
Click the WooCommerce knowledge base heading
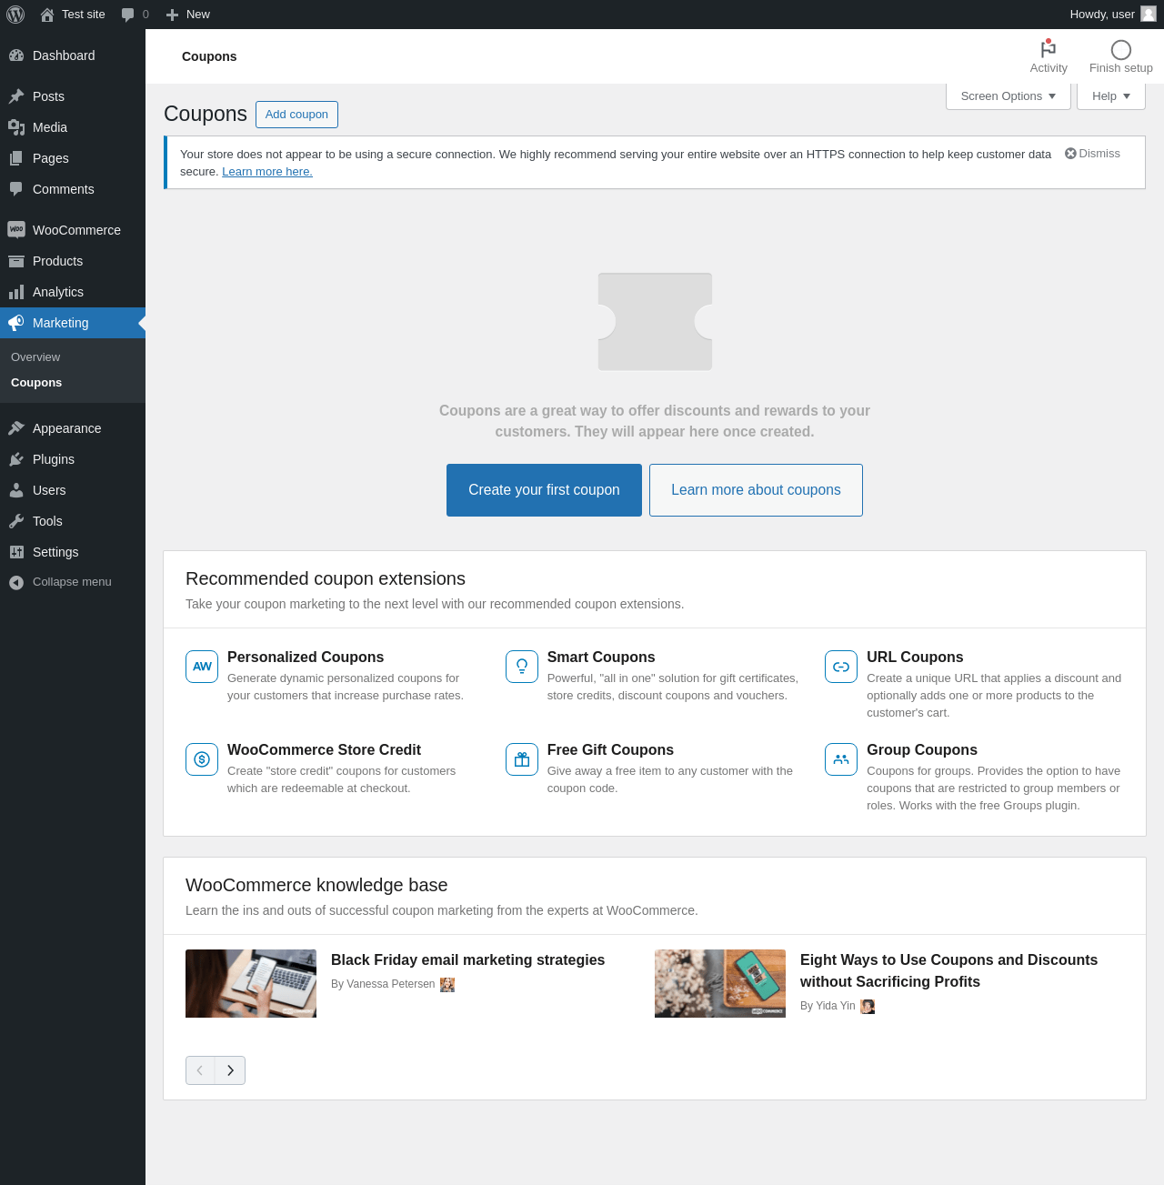click(316, 886)
